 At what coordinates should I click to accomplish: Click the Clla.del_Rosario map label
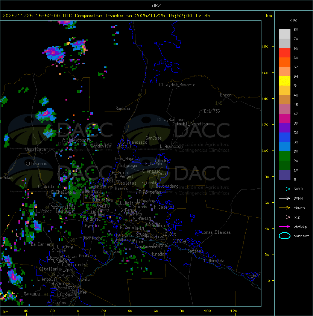click(177, 85)
